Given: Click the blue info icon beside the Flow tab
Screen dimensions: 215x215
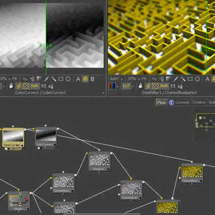Looking at the screenshot, I should [x=171, y=103].
